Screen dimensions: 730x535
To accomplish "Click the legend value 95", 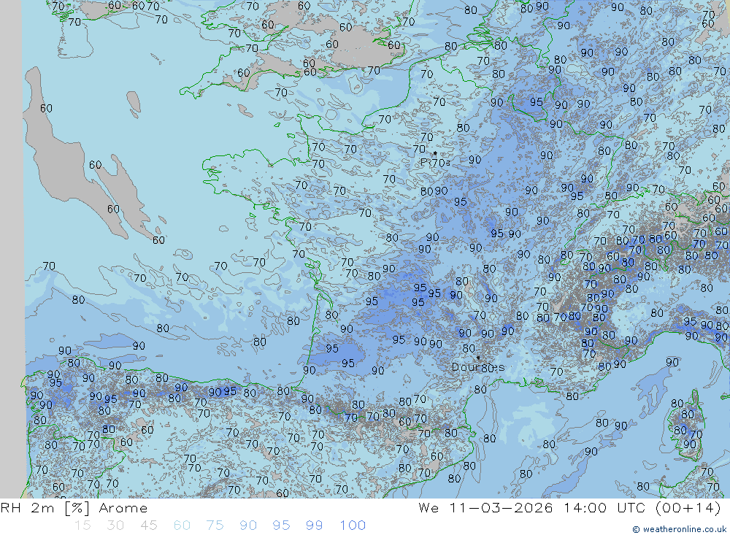I will pyautogui.click(x=281, y=526).
